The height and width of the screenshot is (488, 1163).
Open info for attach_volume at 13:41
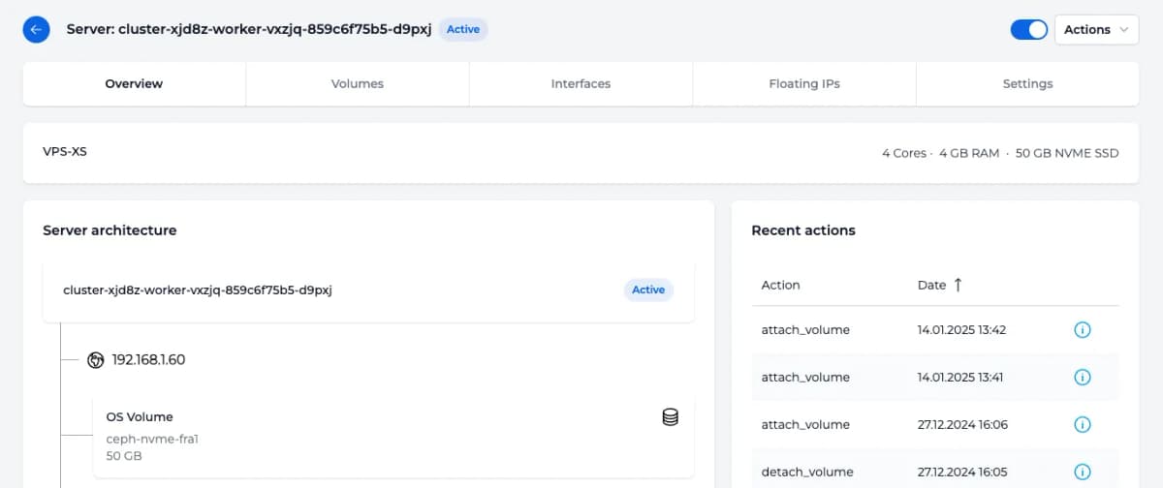click(x=1083, y=378)
